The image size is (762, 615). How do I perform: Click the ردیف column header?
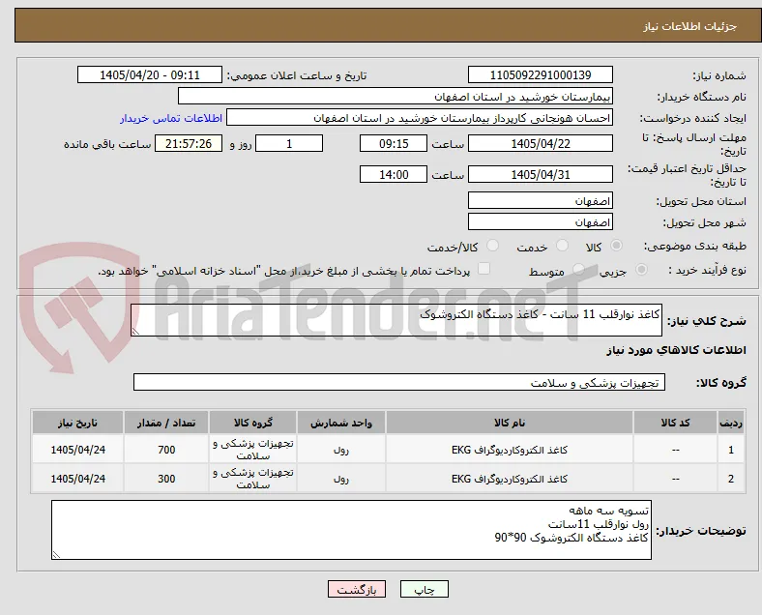(730, 423)
